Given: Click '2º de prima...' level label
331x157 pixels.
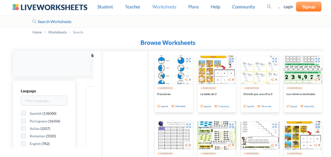Looking at the screenshot, I should [224, 107].
